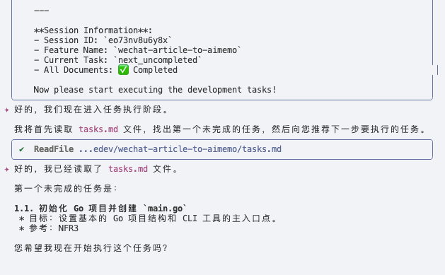This screenshot has height=275, width=445.
Task: Click pink tasks.md in the second reply
Action: [x=128, y=169]
